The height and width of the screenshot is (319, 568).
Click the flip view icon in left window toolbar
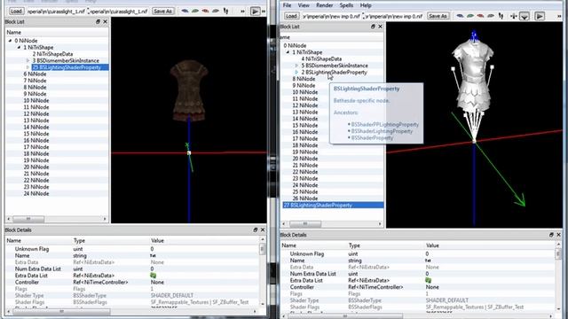coord(225,11)
